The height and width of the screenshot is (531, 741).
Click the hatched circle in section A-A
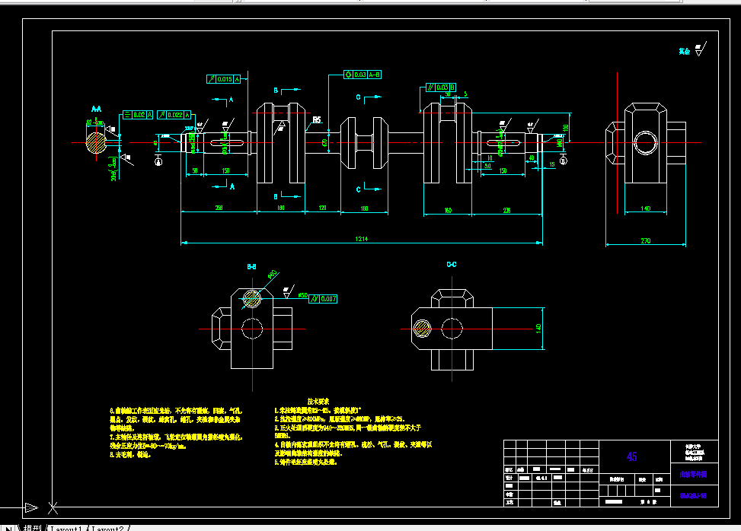97,142
